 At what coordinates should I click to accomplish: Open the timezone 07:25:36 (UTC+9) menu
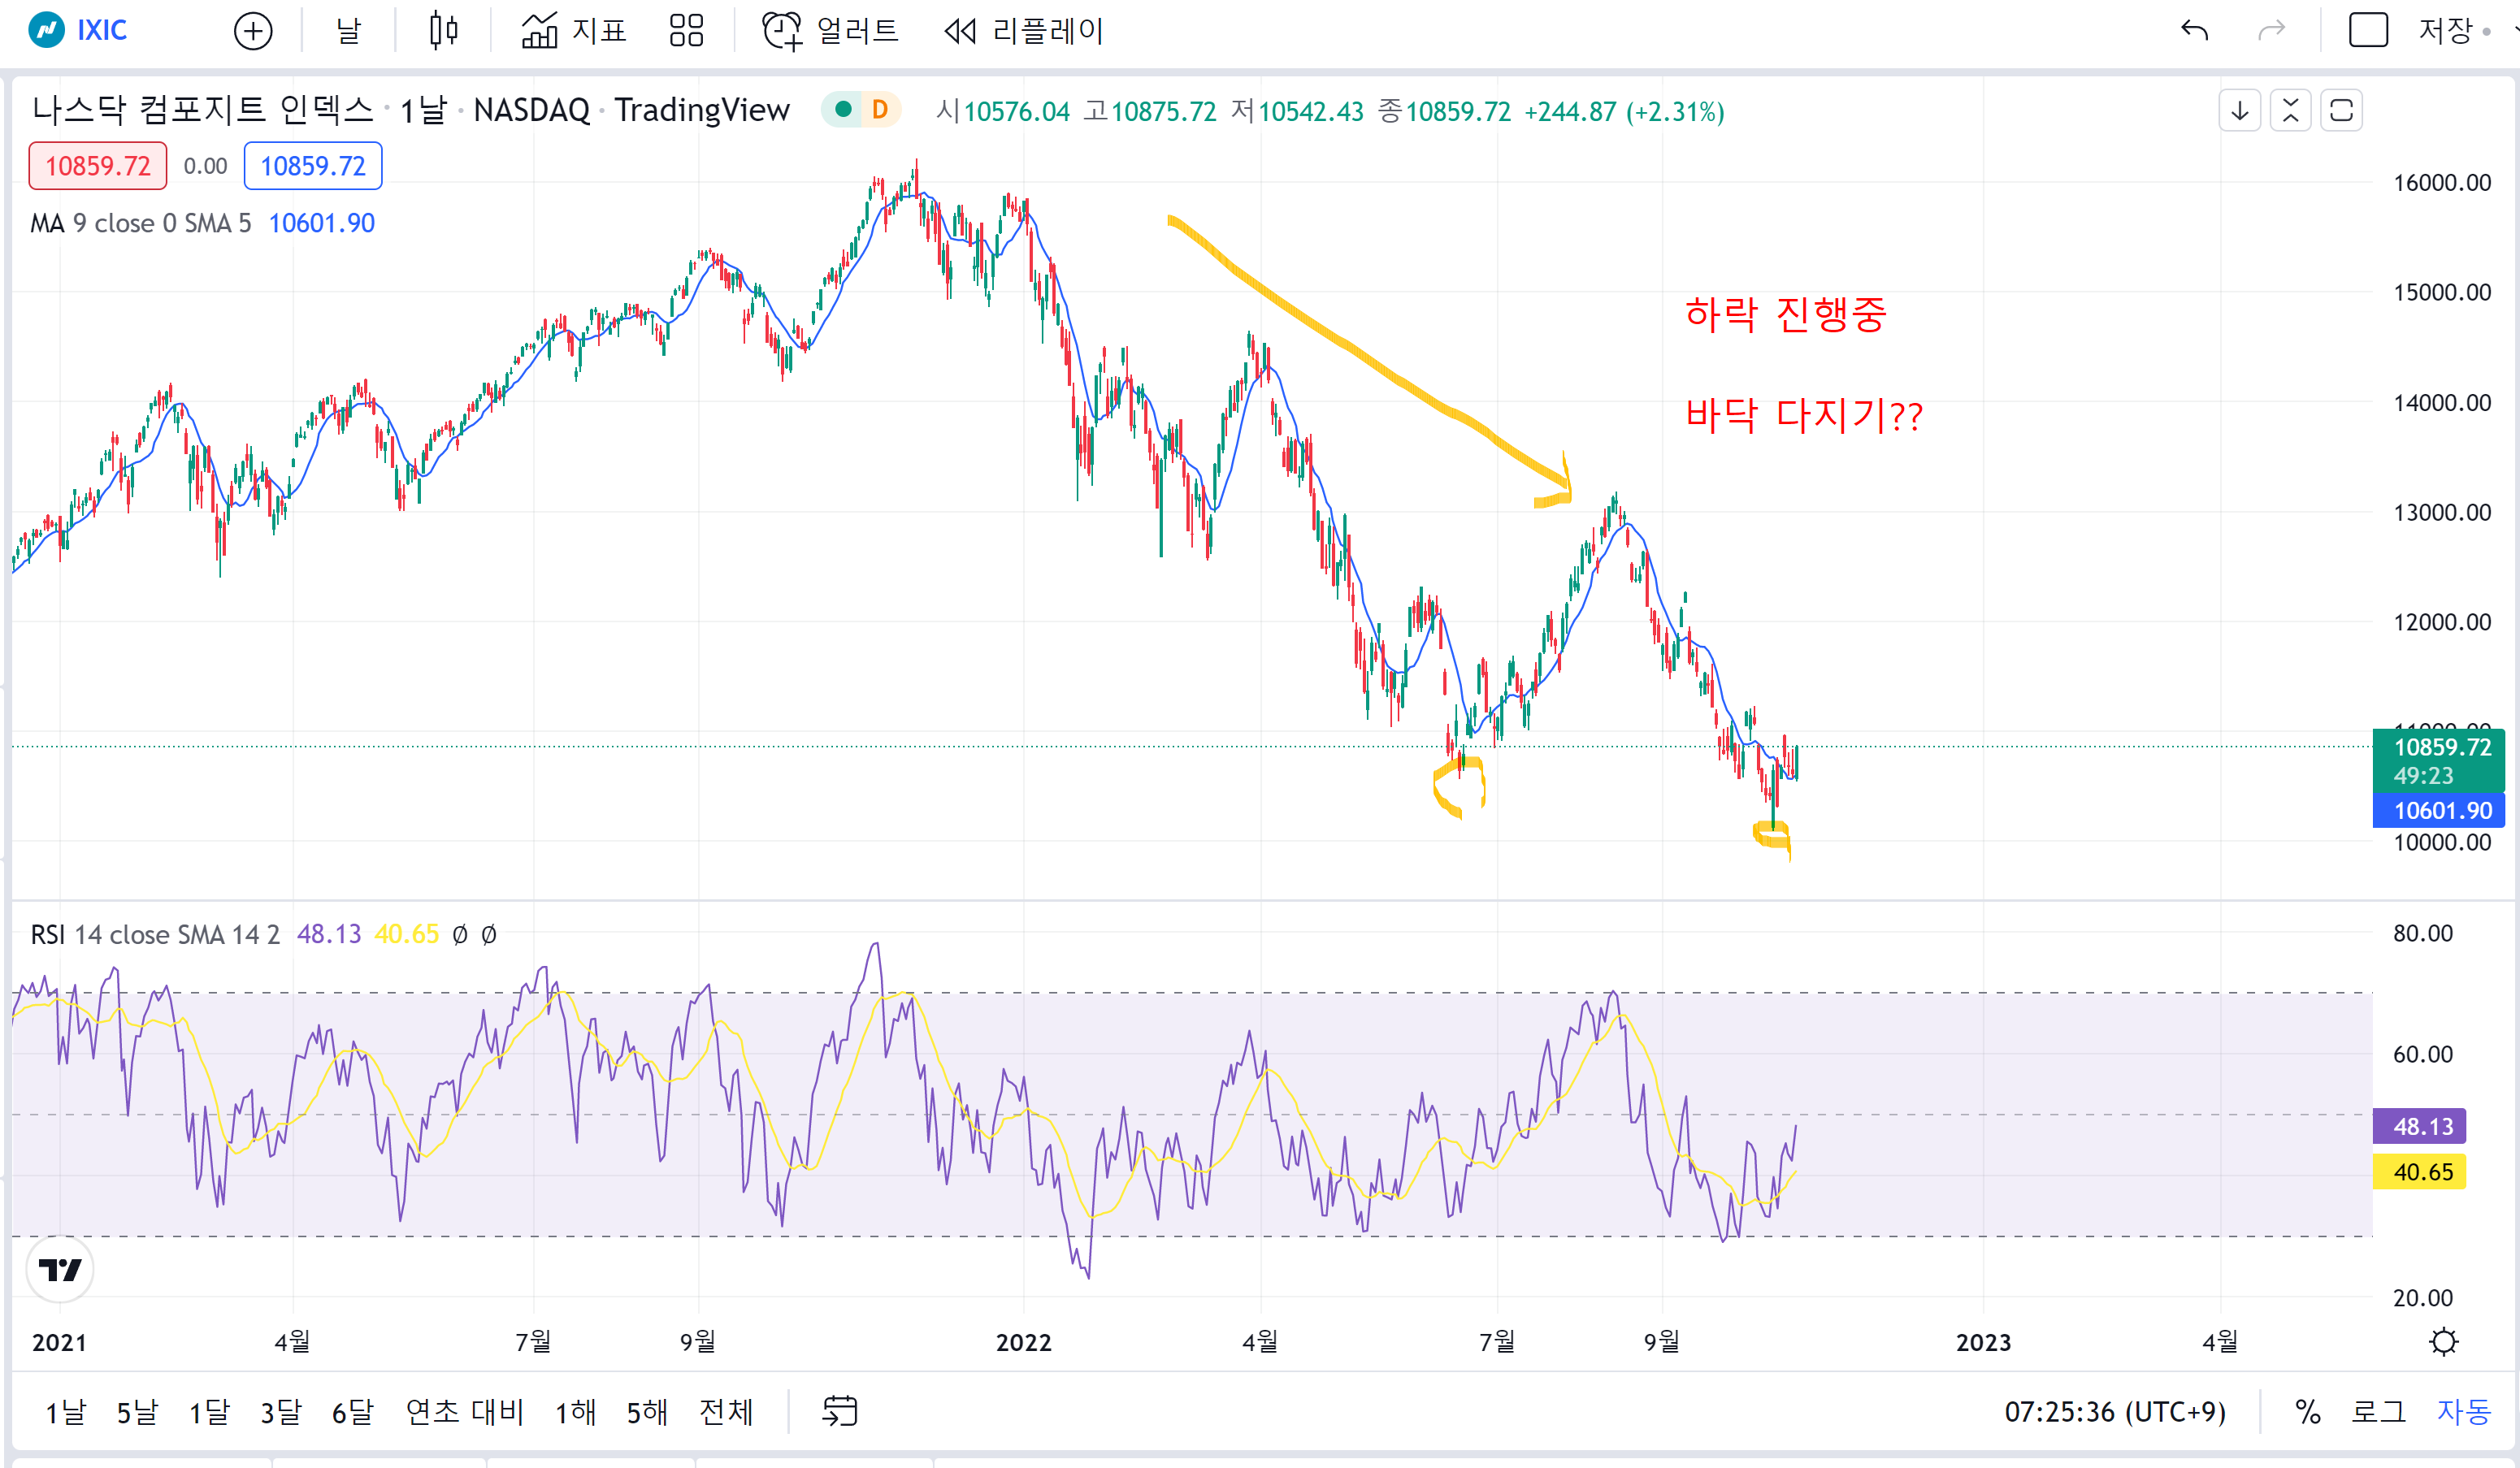click(x=2115, y=1412)
